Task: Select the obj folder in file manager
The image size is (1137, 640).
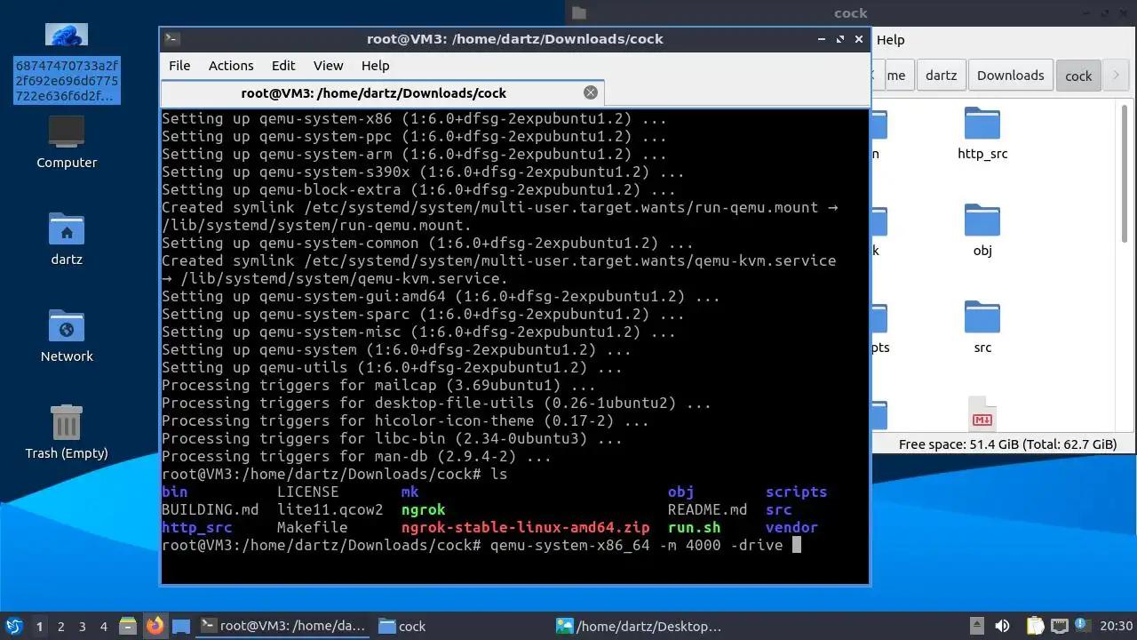Action: pyautogui.click(x=982, y=230)
